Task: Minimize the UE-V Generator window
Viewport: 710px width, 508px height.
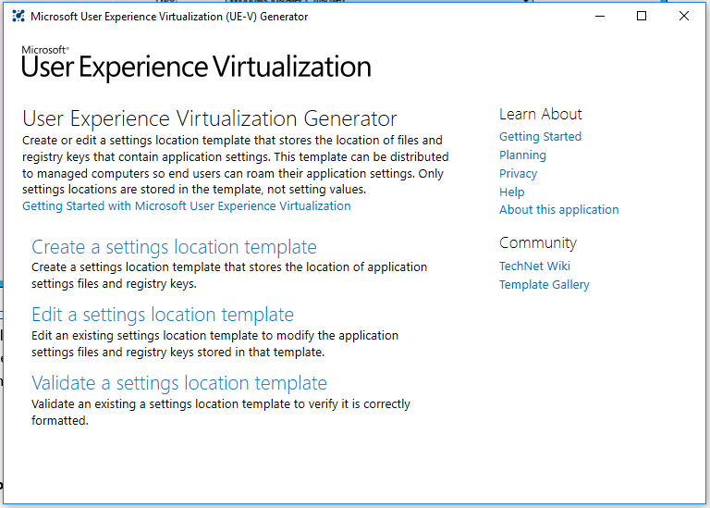Action: 600,17
